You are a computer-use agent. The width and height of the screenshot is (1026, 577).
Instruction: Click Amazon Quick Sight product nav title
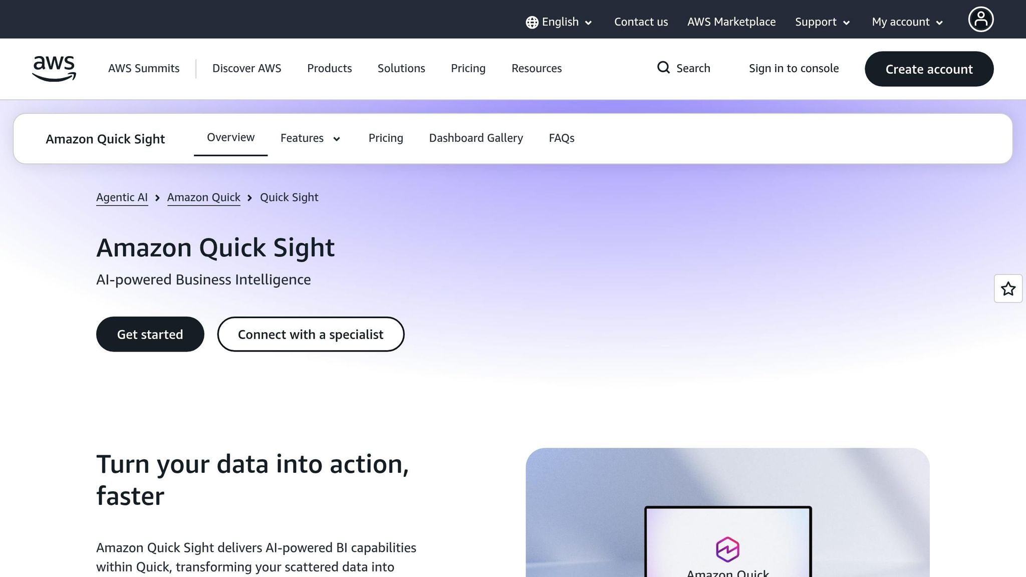[105, 139]
